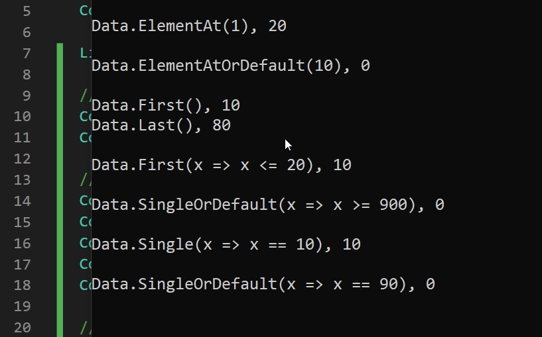Select the SingleOrDefault(x => x == 90) output line
This screenshot has width=542, height=337.
pos(263,284)
